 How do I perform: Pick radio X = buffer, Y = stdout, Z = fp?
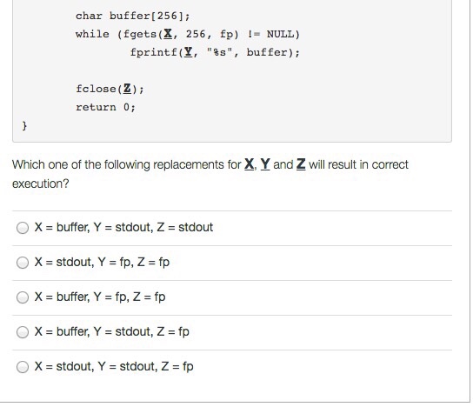pyautogui.click(x=23, y=332)
